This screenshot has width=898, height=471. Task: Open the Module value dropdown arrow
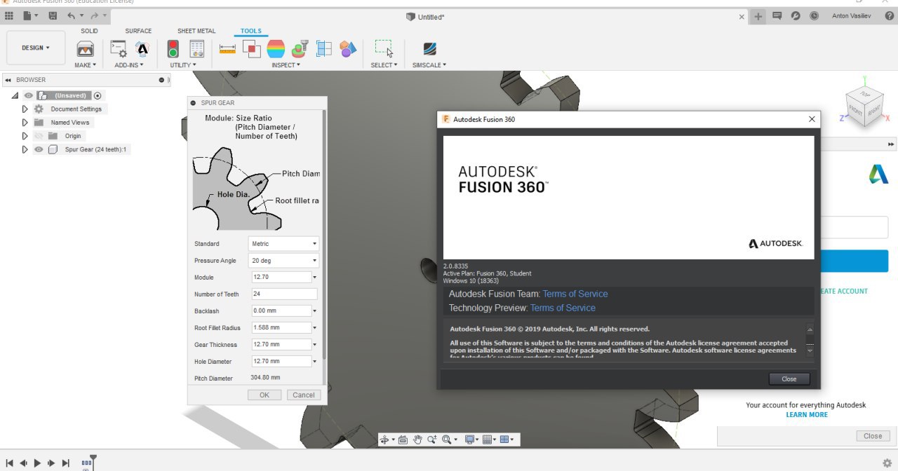[314, 278]
